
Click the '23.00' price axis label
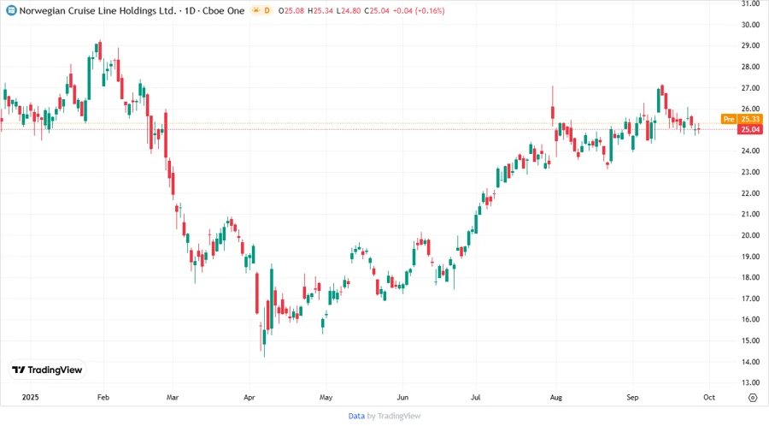pyautogui.click(x=750, y=172)
